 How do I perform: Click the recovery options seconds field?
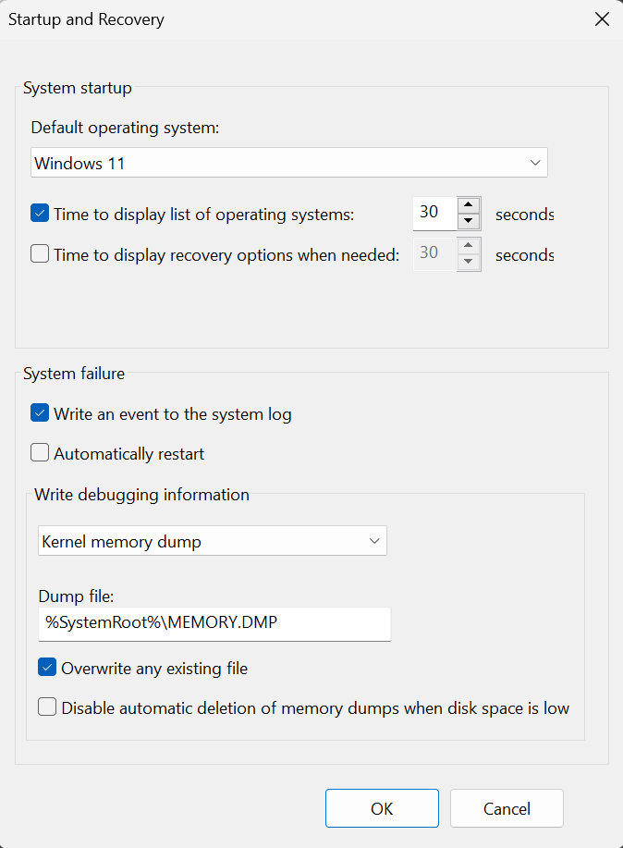pyautogui.click(x=433, y=253)
